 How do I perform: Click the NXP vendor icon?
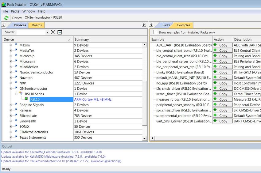pyautogui.click(x=16, y=82)
